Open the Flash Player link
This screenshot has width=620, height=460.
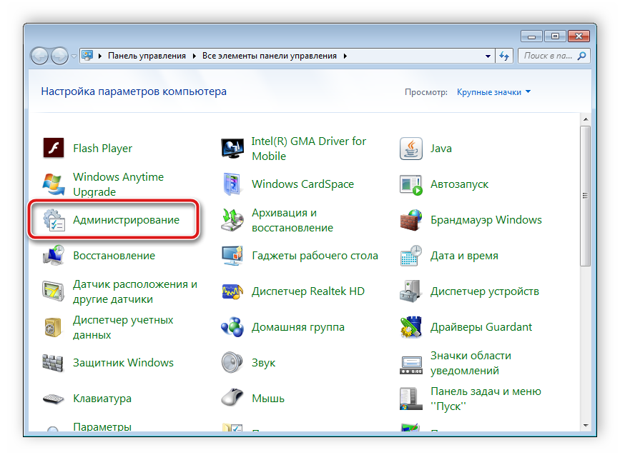pyautogui.click(x=102, y=149)
